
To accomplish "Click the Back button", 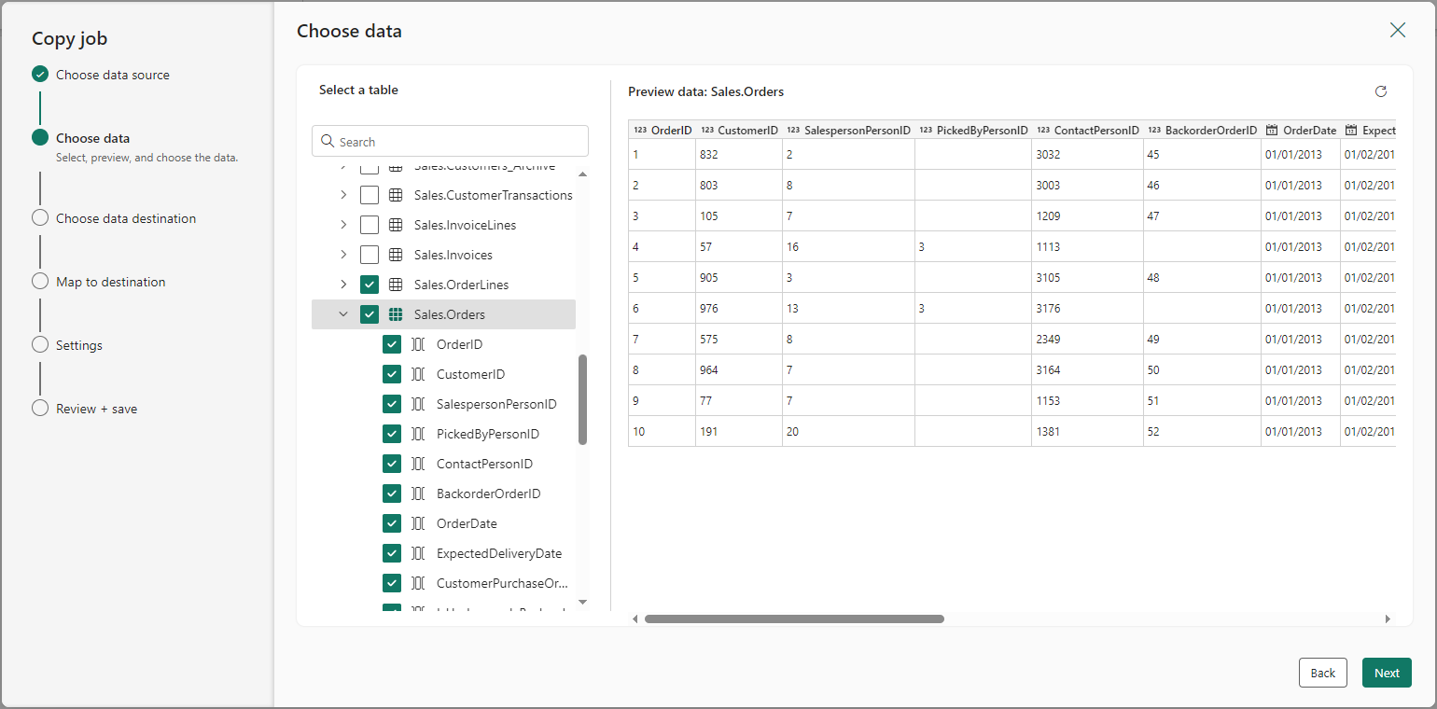I will tap(1323, 673).
